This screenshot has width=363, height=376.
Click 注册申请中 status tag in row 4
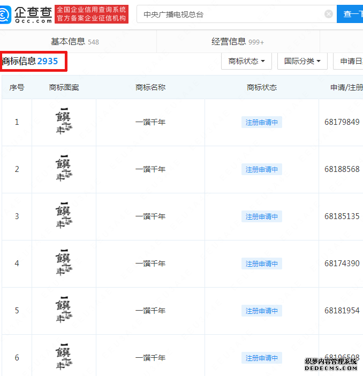pos(262,264)
